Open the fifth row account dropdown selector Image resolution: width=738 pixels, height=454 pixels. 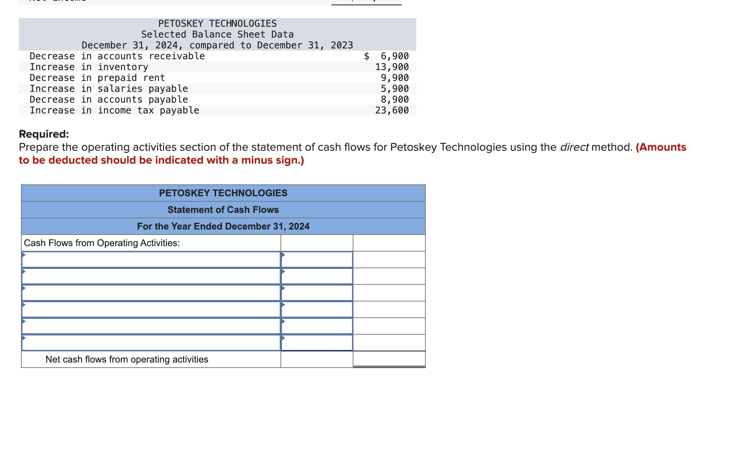(x=152, y=326)
